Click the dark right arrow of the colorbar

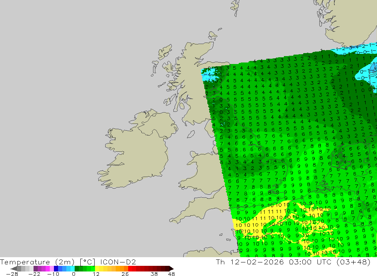tap(172, 268)
